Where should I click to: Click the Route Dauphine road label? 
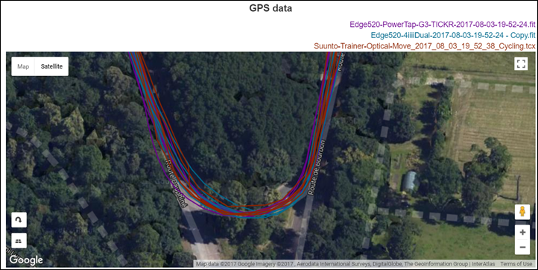click(177, 183)
